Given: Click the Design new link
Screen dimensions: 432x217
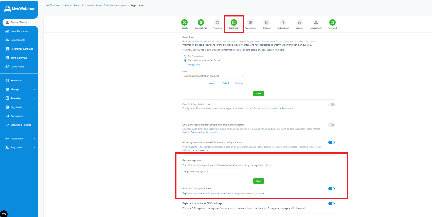Looking at the screenshot, I should coord(194,65).
